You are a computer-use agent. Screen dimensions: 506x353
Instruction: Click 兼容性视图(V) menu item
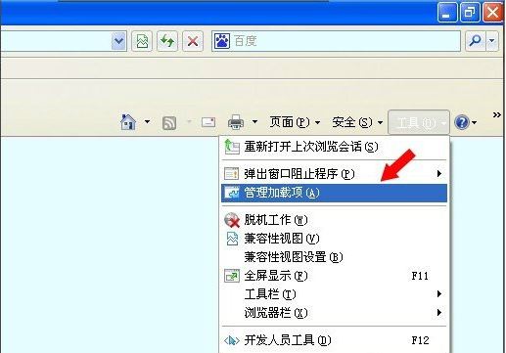click(x=335, y=239)
